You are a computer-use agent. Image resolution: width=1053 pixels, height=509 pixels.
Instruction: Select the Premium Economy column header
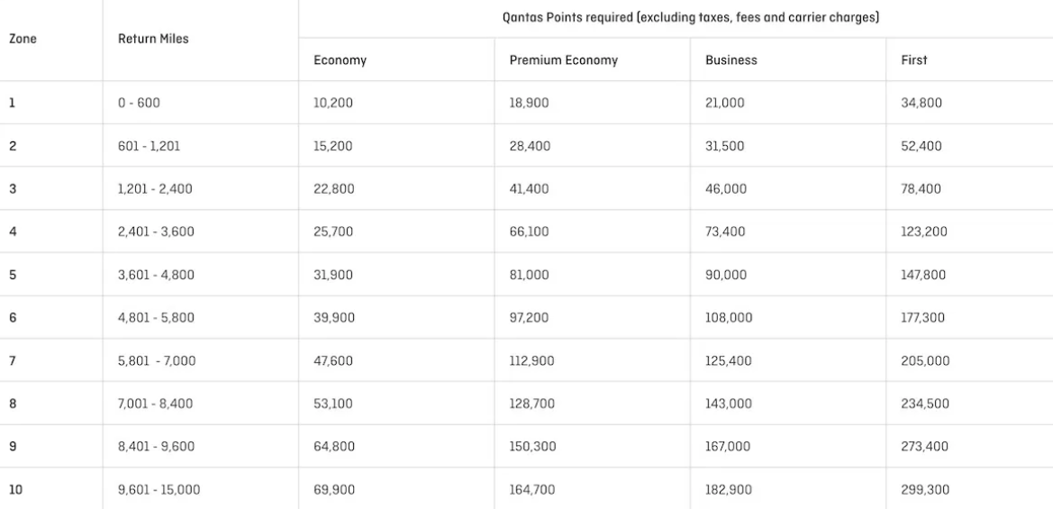coord(564,60)
